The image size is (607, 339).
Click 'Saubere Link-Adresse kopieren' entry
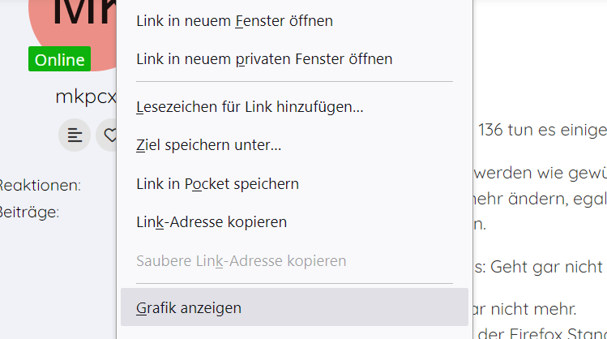pyautogui.click(x=242, y=260)
